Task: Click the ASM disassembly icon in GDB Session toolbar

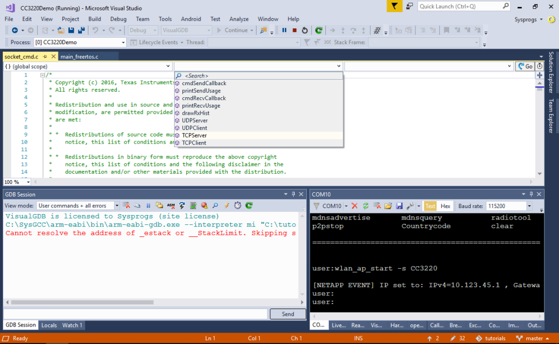Action: (171, 205)
